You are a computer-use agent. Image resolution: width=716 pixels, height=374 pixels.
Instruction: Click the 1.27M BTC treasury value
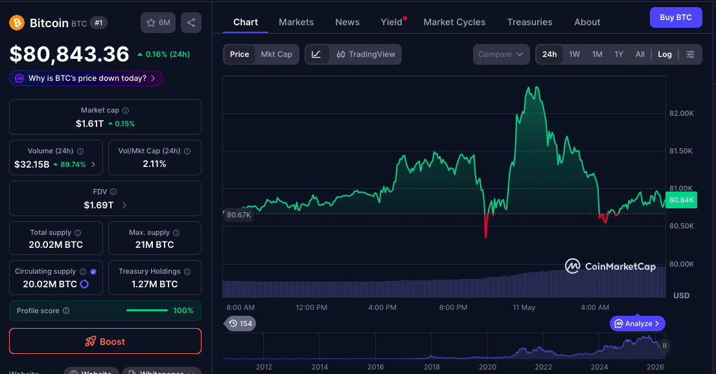click(x=154, y=284)
